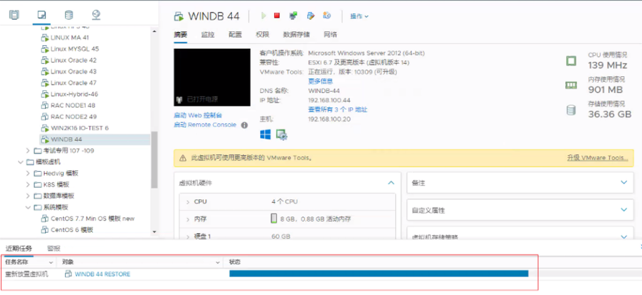Click the info icon beside Remote Console
The height and width of the screenshot is (295, 642).
pyautogui.click(x=245, y=125)
